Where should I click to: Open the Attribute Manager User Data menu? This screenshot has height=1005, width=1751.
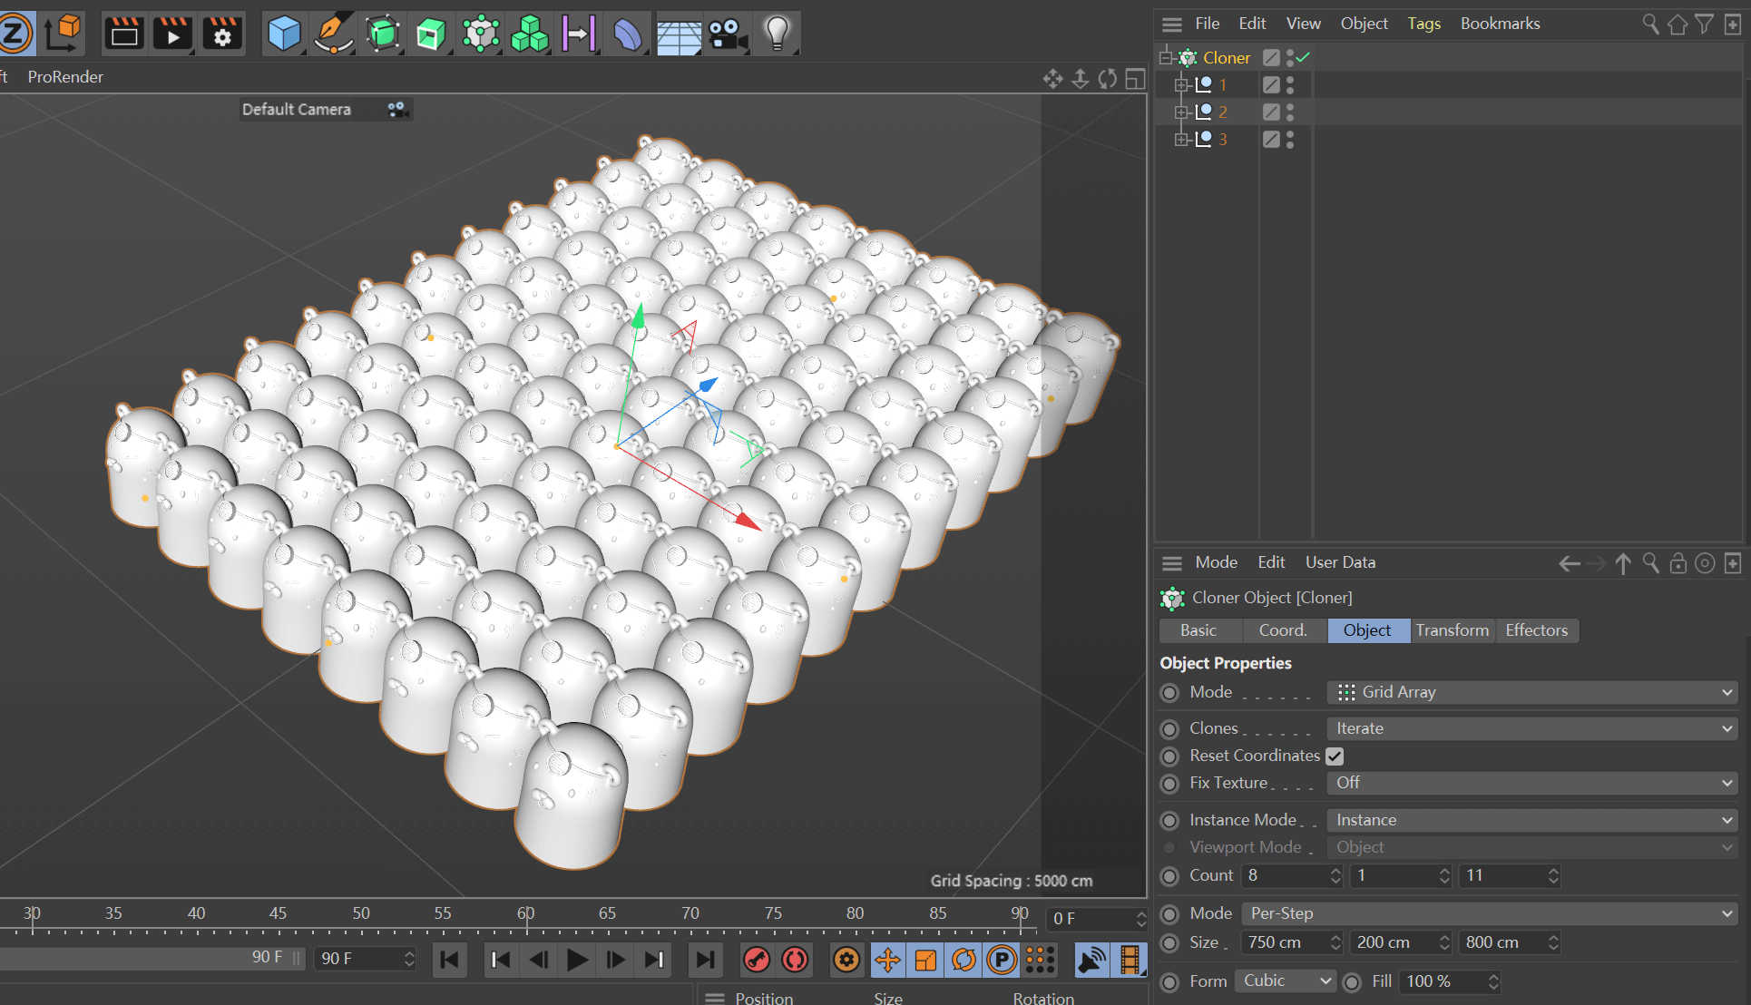click(x=1340, y=562)
